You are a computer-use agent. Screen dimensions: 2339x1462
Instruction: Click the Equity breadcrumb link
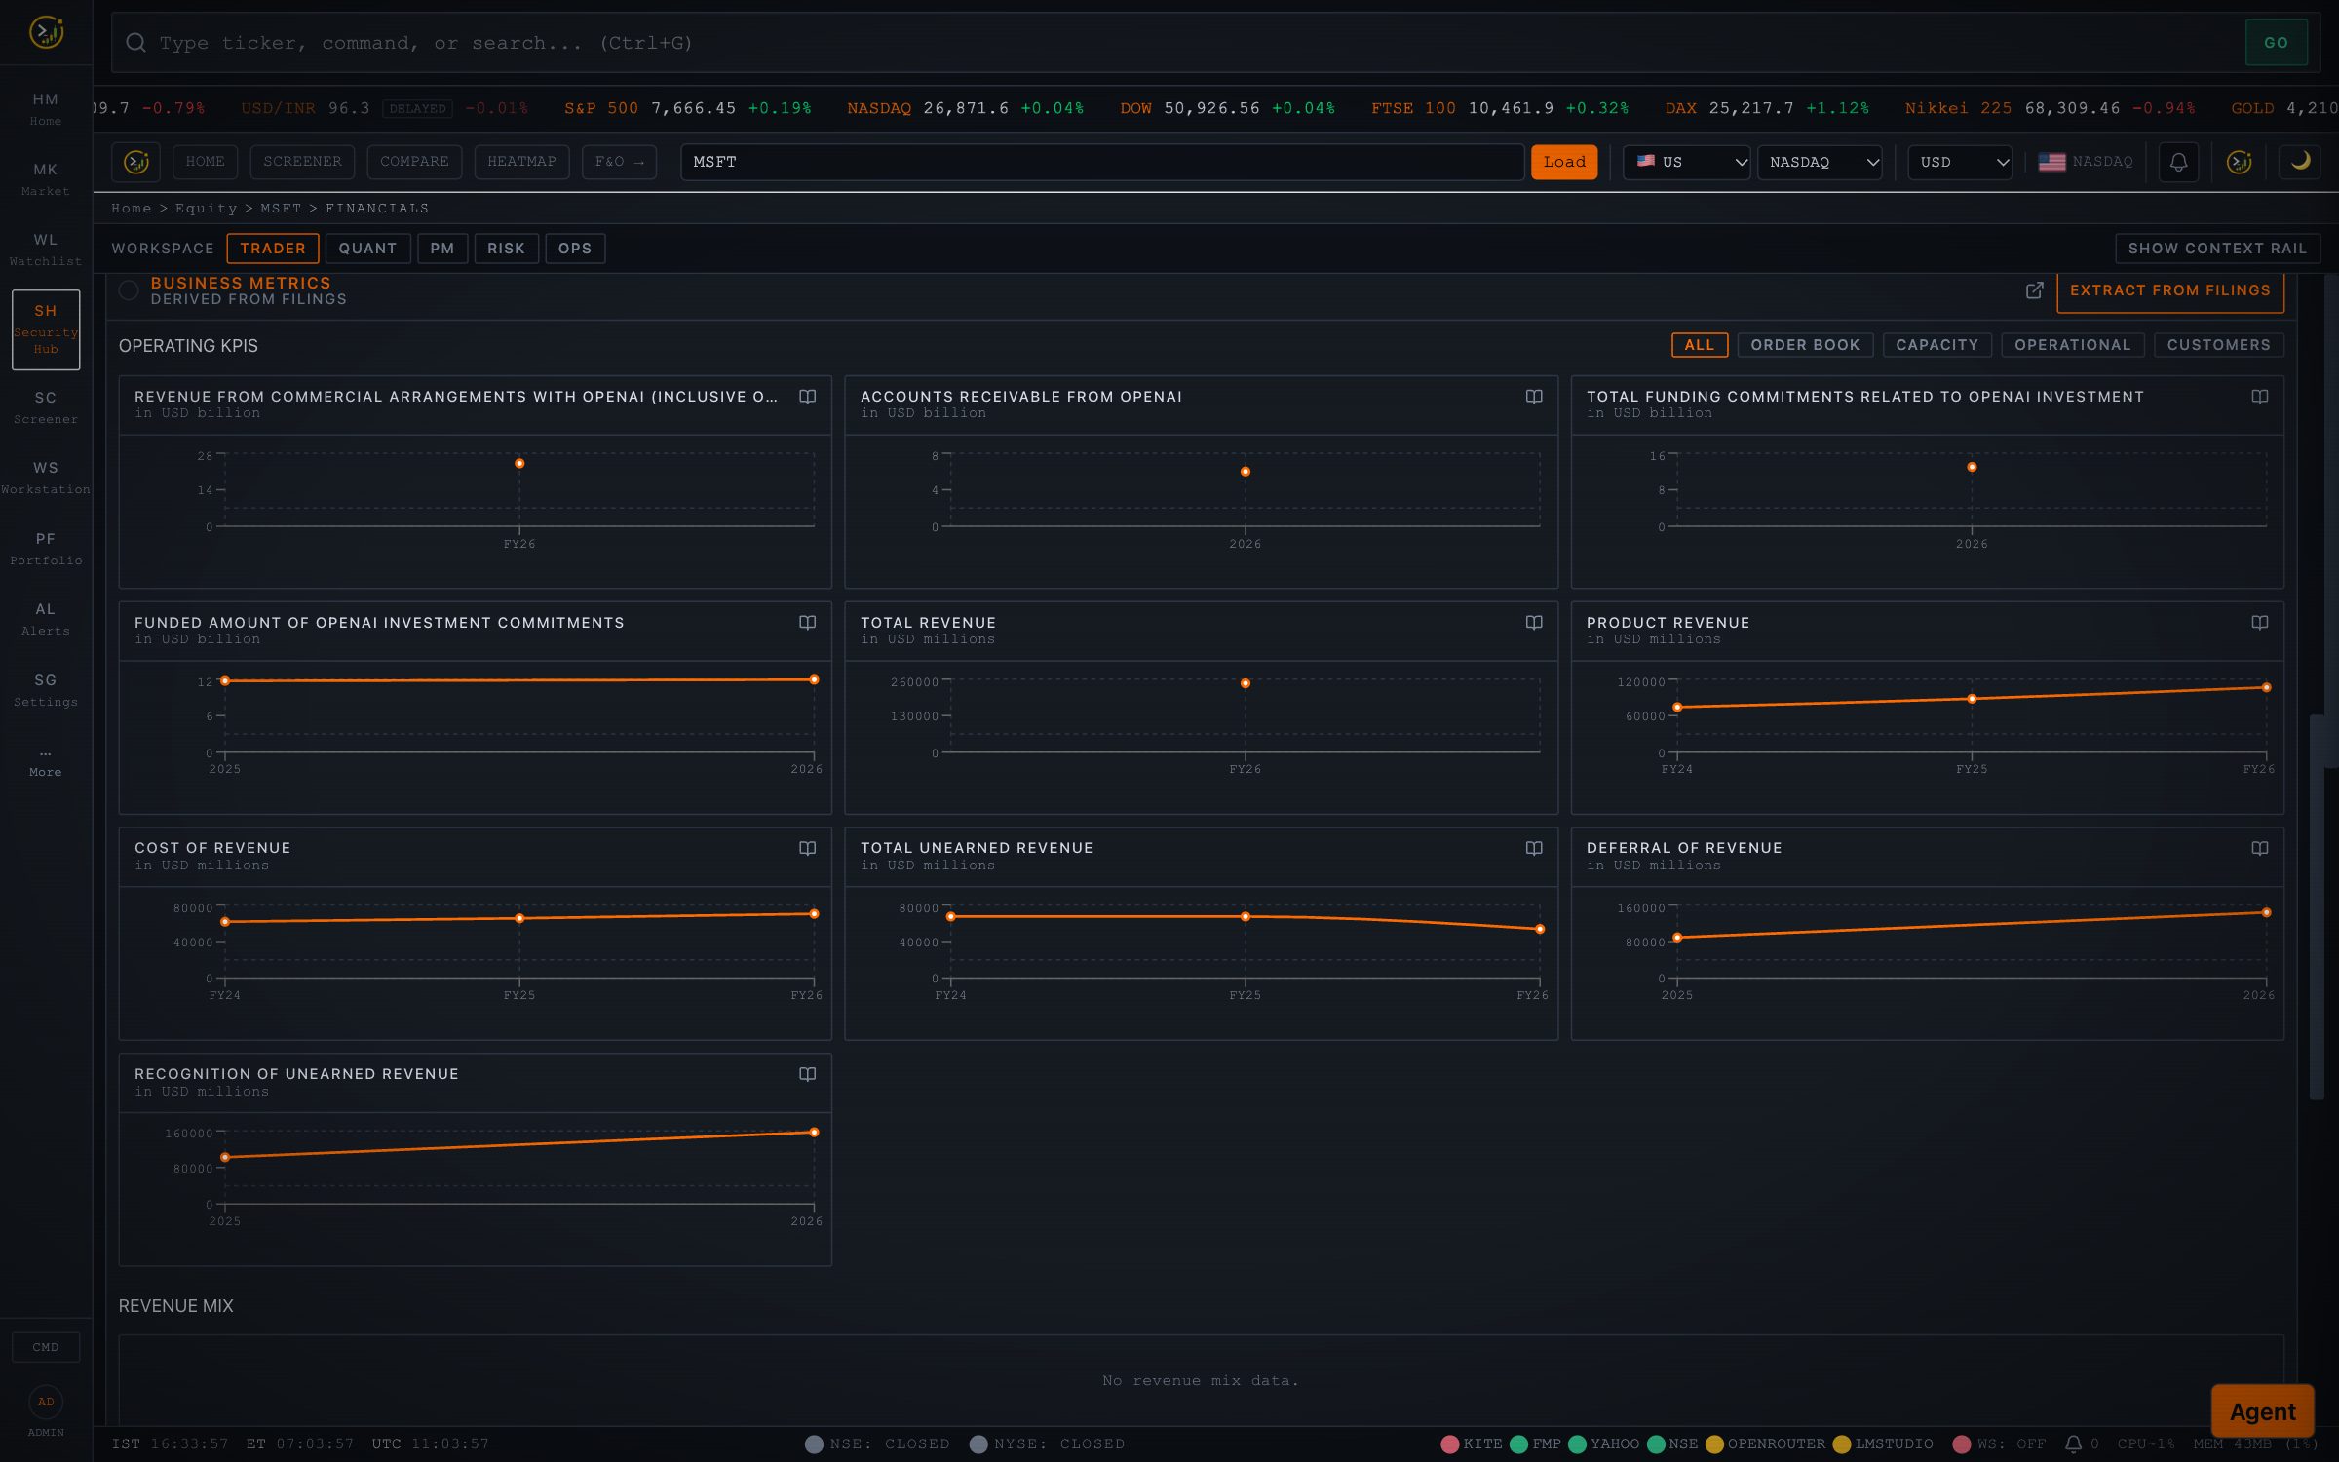(206, 209)
